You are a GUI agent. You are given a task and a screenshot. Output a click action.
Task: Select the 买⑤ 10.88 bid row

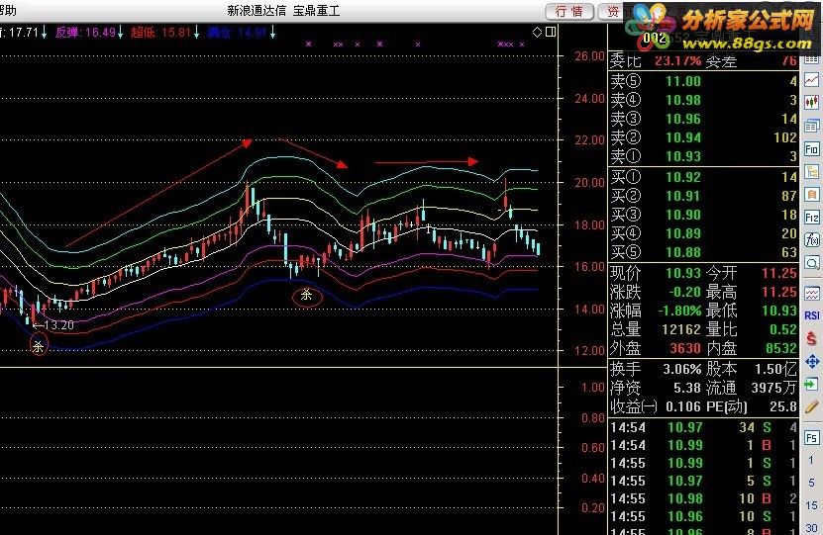(x=703, y=252)
